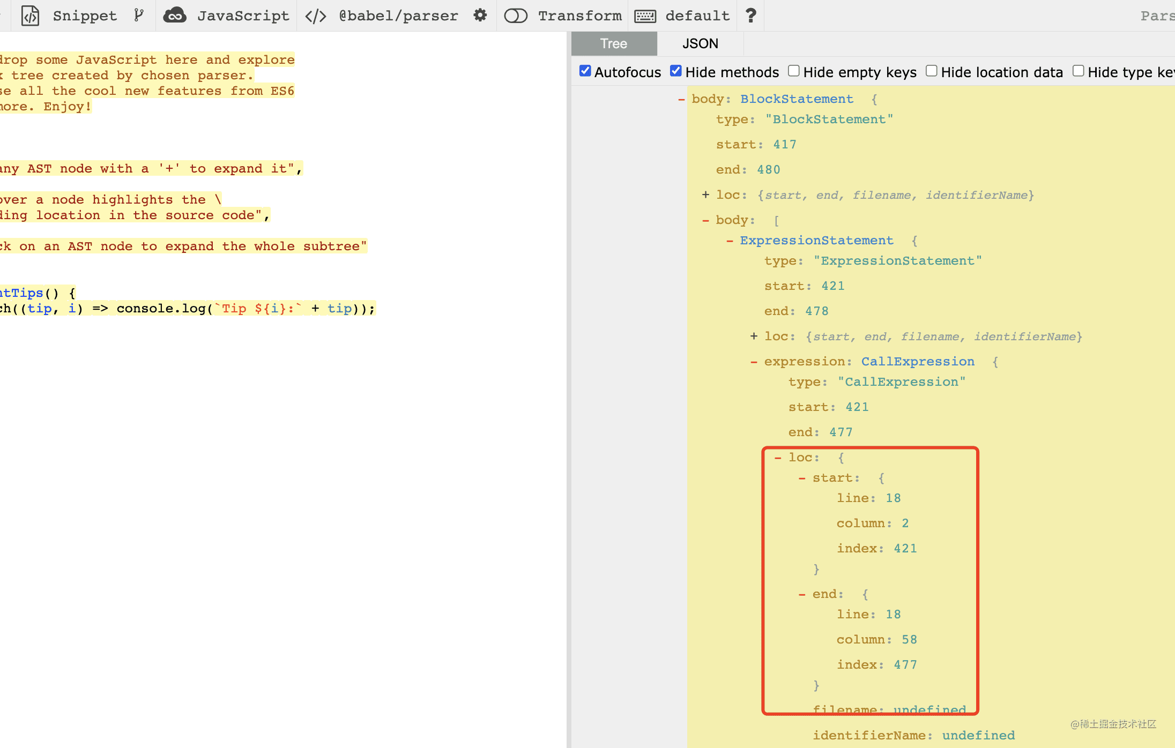Collapse the loc end node
Viewport: 1175px width, 748px height.
pyautogui.click(x=802, y=594)
